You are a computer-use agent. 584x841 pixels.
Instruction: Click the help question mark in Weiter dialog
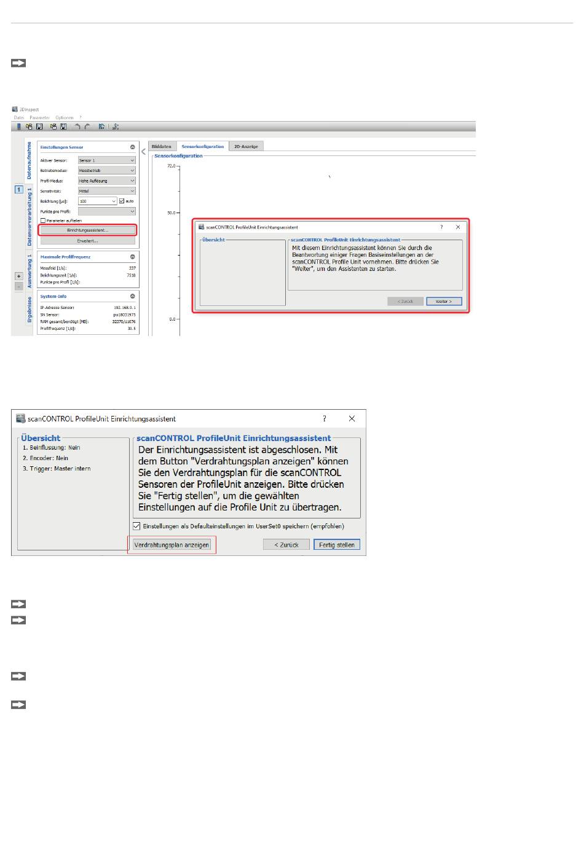pyautogui.click(x=441, y=227)
